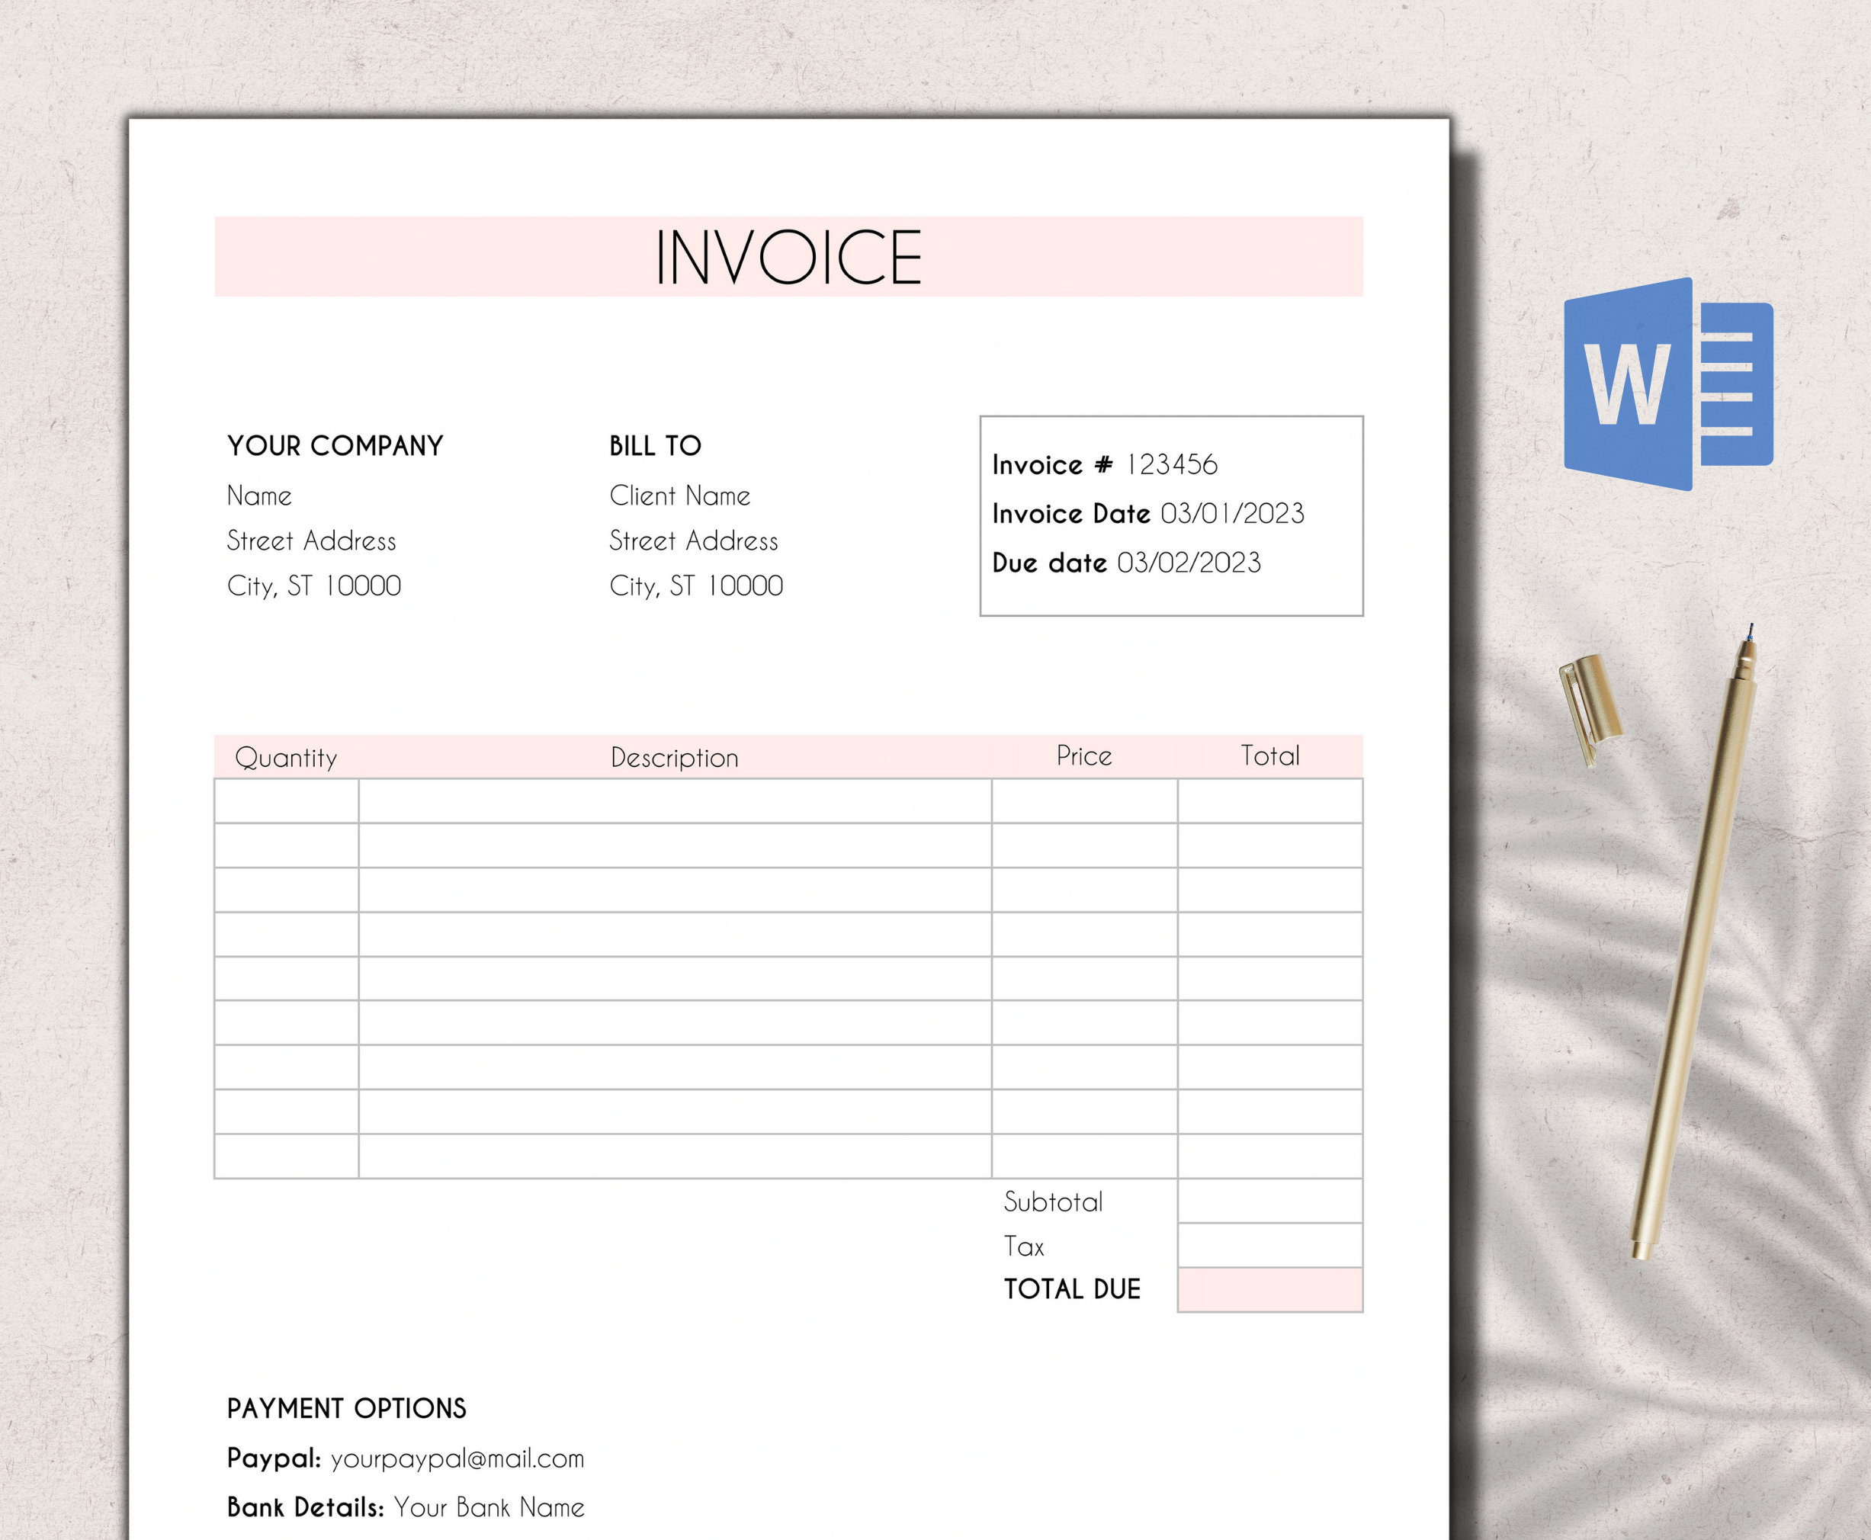Click the Tax amount cell
1871x1540 pixels.
coord(1270,1246)
